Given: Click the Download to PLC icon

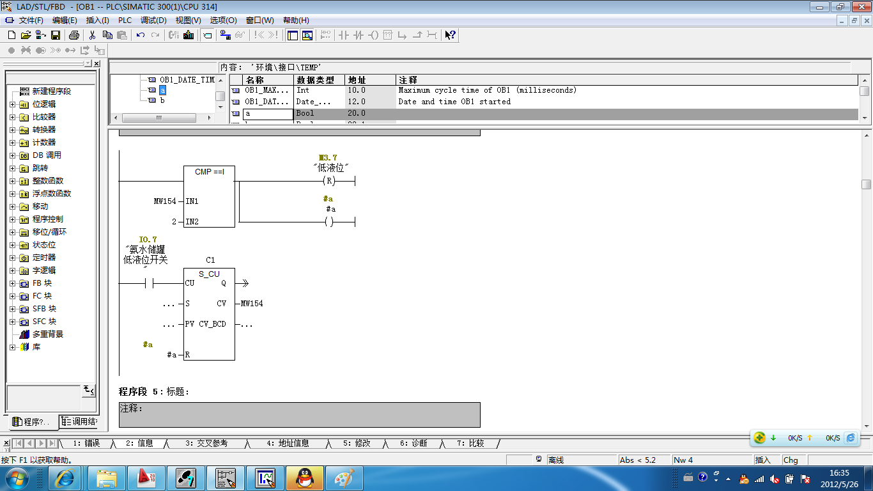Looking at the screenshot, I should [189, 35].
